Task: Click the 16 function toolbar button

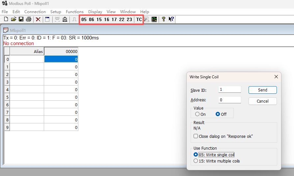Action: coord(107,19)
